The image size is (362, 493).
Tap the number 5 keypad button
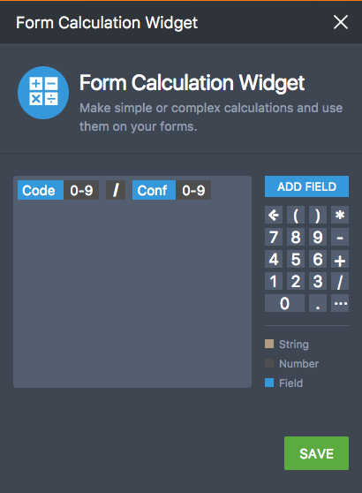[x=296, y=259]
